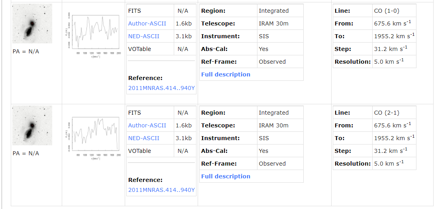Click the FITS N/A cell in first row

(x=183, y=11)
